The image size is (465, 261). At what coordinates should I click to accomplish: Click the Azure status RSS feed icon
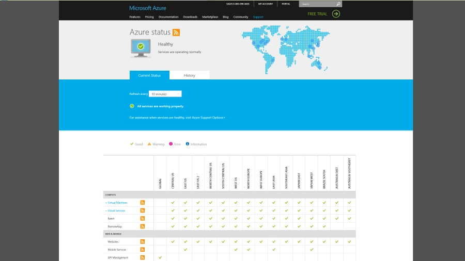pos(176,32)
